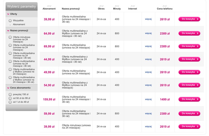Select Abonament option under Oferty

(x=10, y=25)
